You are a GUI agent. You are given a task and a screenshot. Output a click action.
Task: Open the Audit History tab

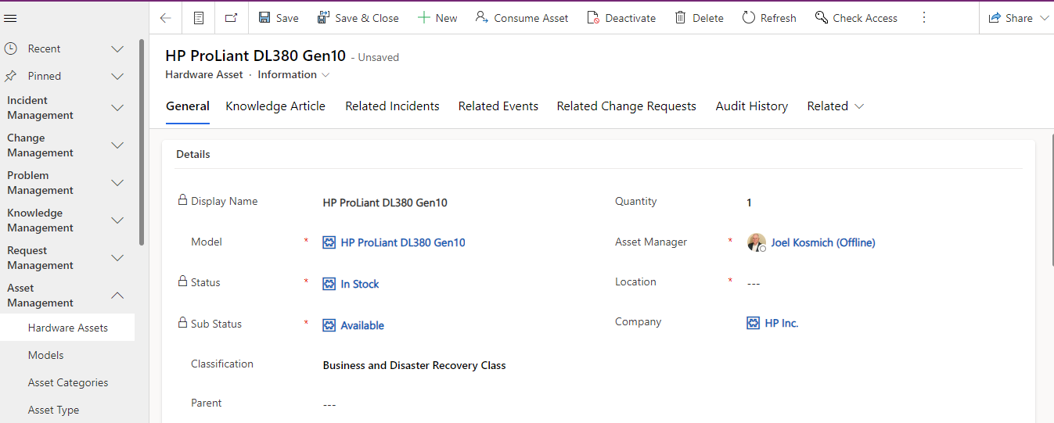point(752,106)
